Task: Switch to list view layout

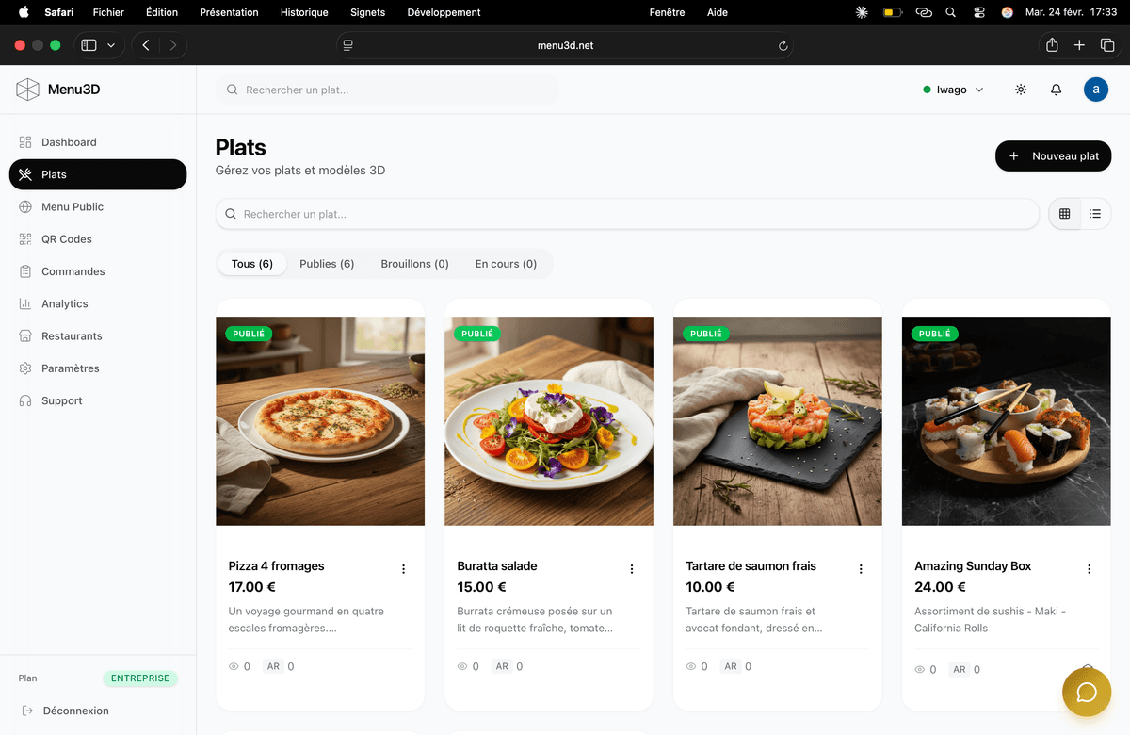Action: tap(1095, 214)
